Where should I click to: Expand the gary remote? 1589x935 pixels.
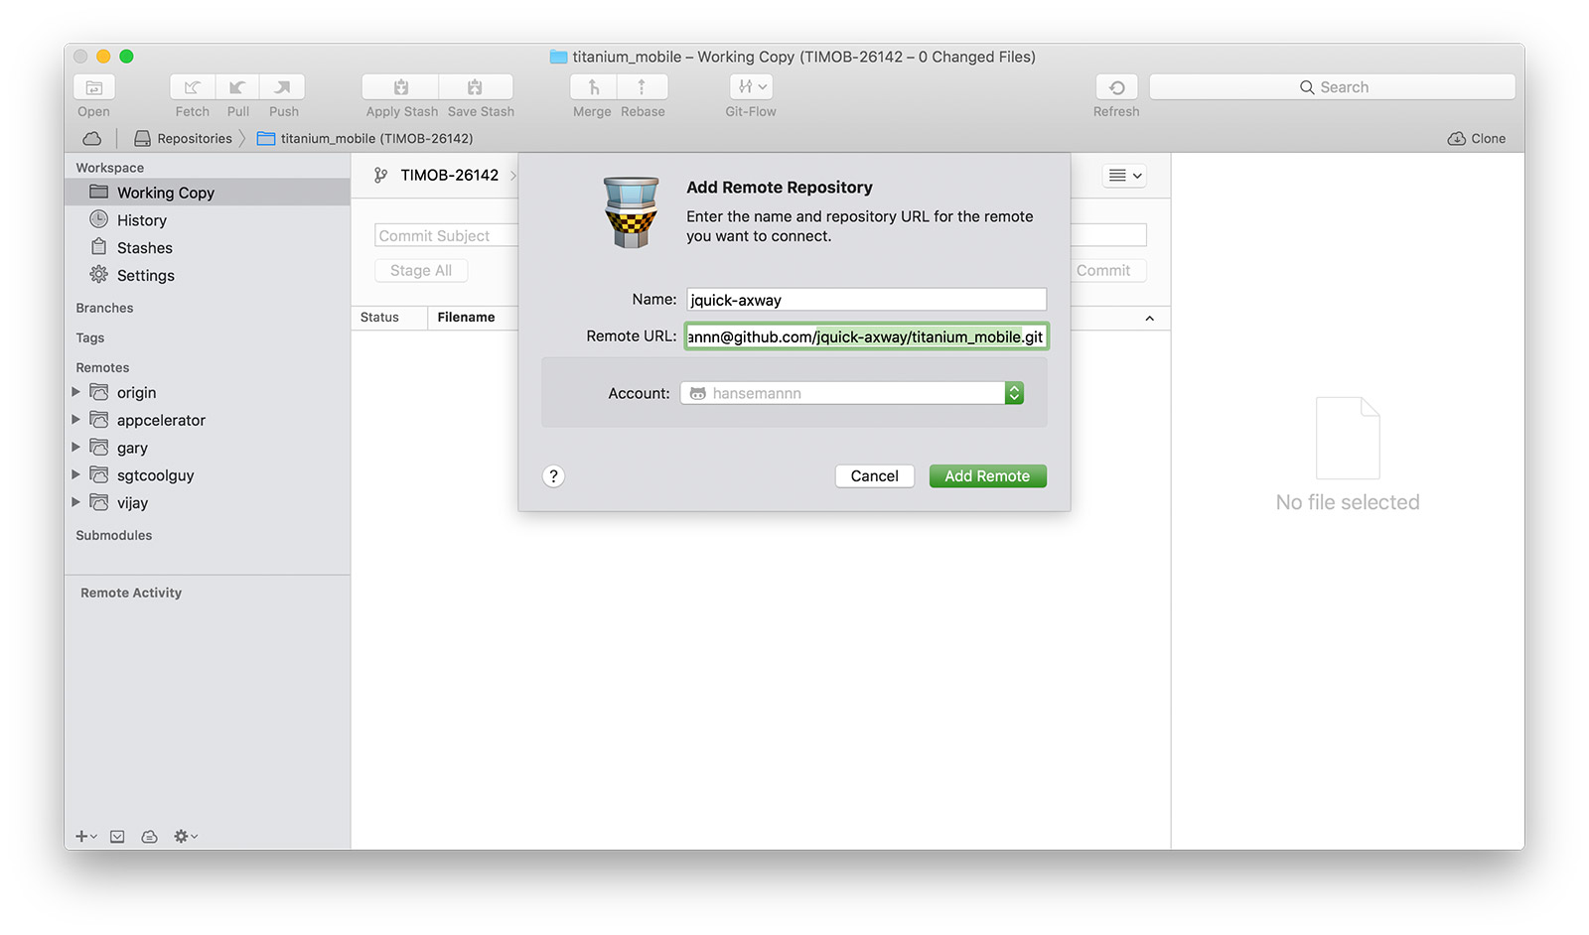point(75,448)
